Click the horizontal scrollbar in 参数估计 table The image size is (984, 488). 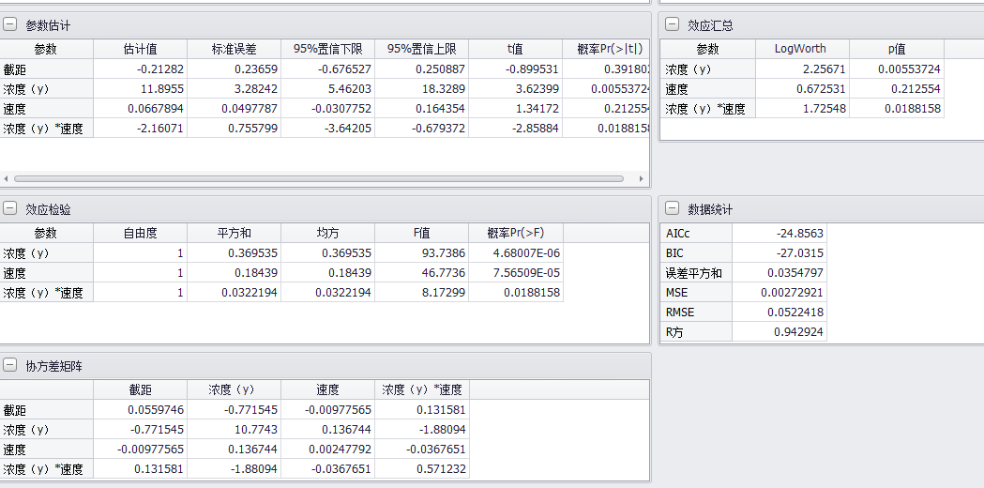click(x=319, y=178)
